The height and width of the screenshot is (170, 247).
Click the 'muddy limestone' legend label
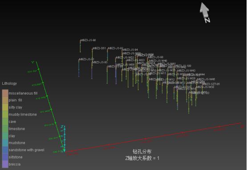23,115
